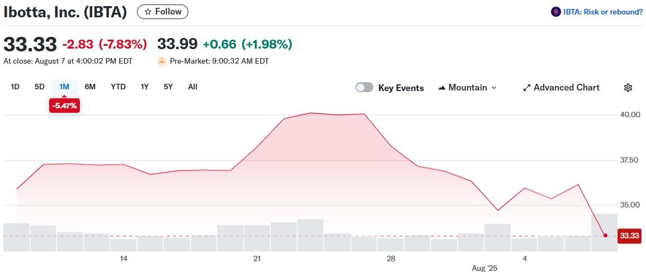646x272 pixels.
Task: Click the pre-market price 33.99
Action: pos(177,44)
